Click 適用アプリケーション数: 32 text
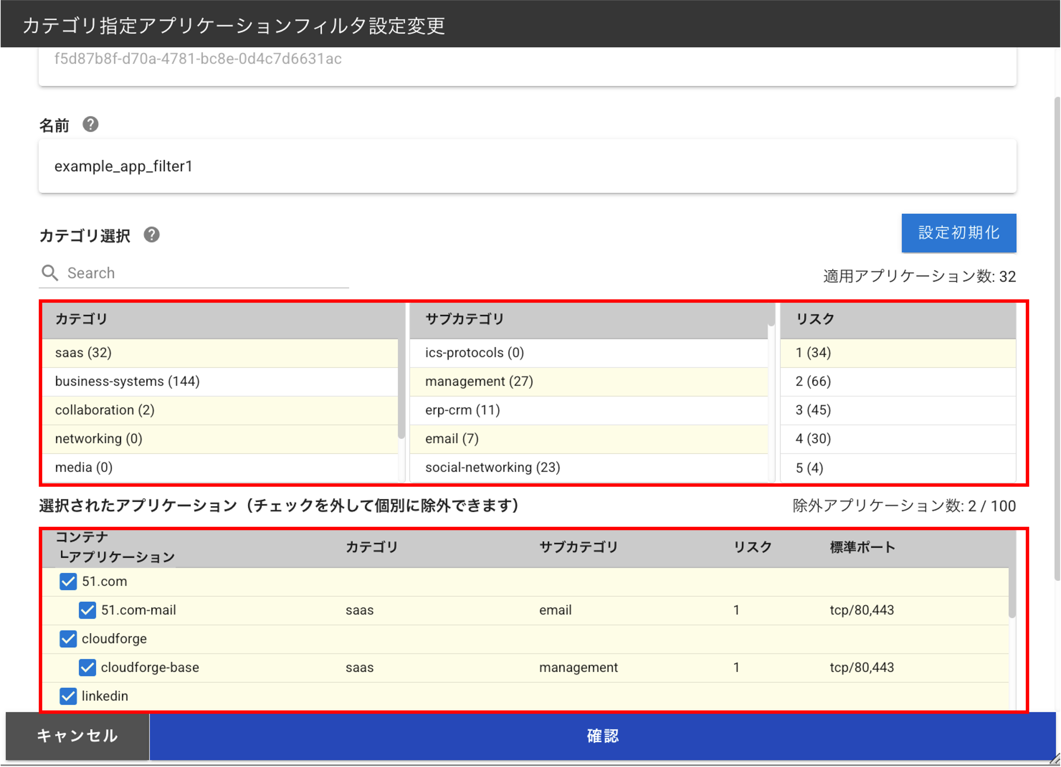This screenshot has height=767, width=1061. click(x=919, y=276)
